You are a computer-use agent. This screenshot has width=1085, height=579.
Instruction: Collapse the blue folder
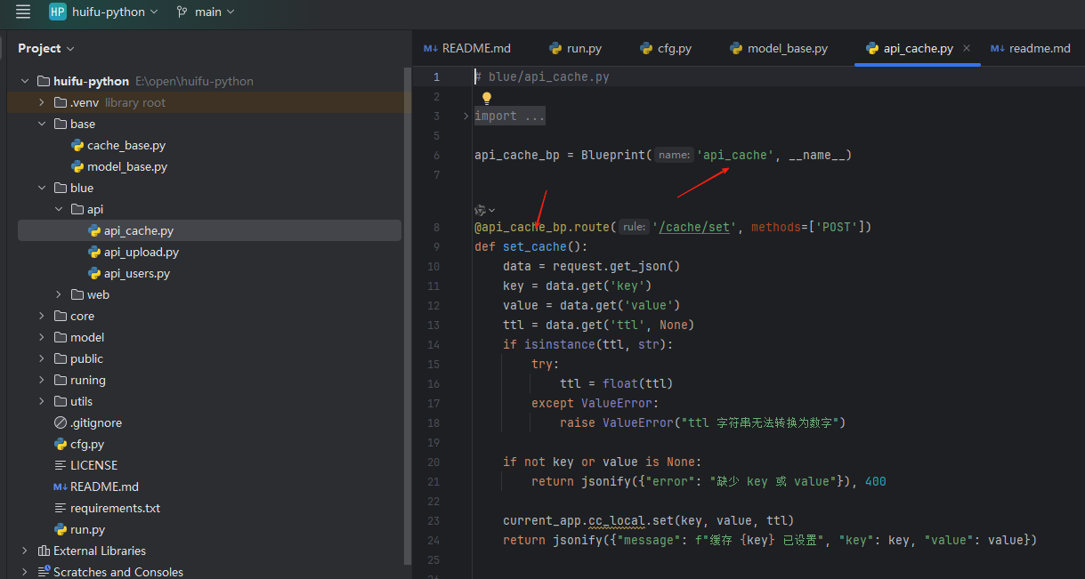42,188
